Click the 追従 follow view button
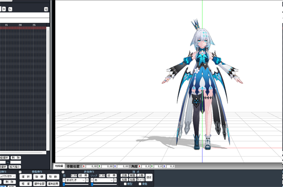283x187 pixels. tap(149, 178)
